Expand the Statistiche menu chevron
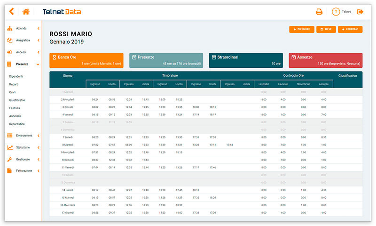 pyautogui.click(x=39, y=147)
